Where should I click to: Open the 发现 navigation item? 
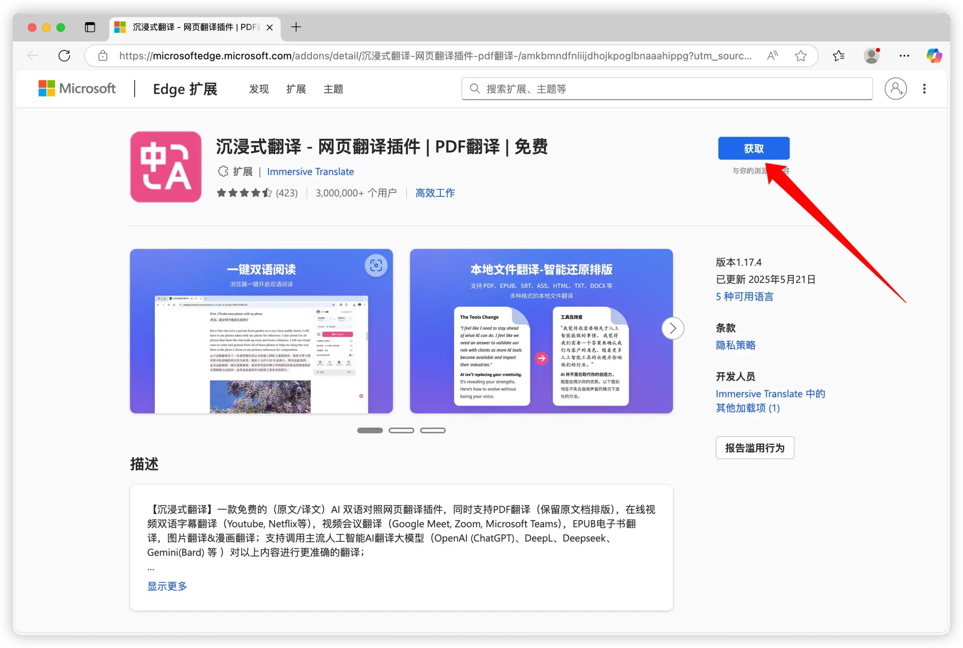coord(259,89)
